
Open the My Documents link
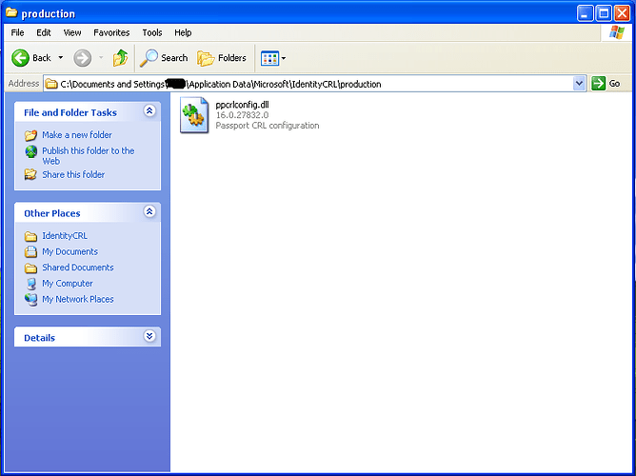click(70, 251)
